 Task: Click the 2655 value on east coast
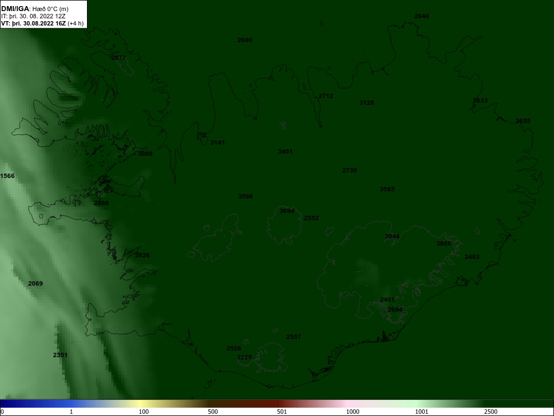point(524,121)
